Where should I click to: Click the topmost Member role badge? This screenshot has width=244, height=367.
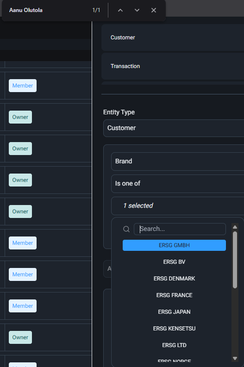[23, 86]
